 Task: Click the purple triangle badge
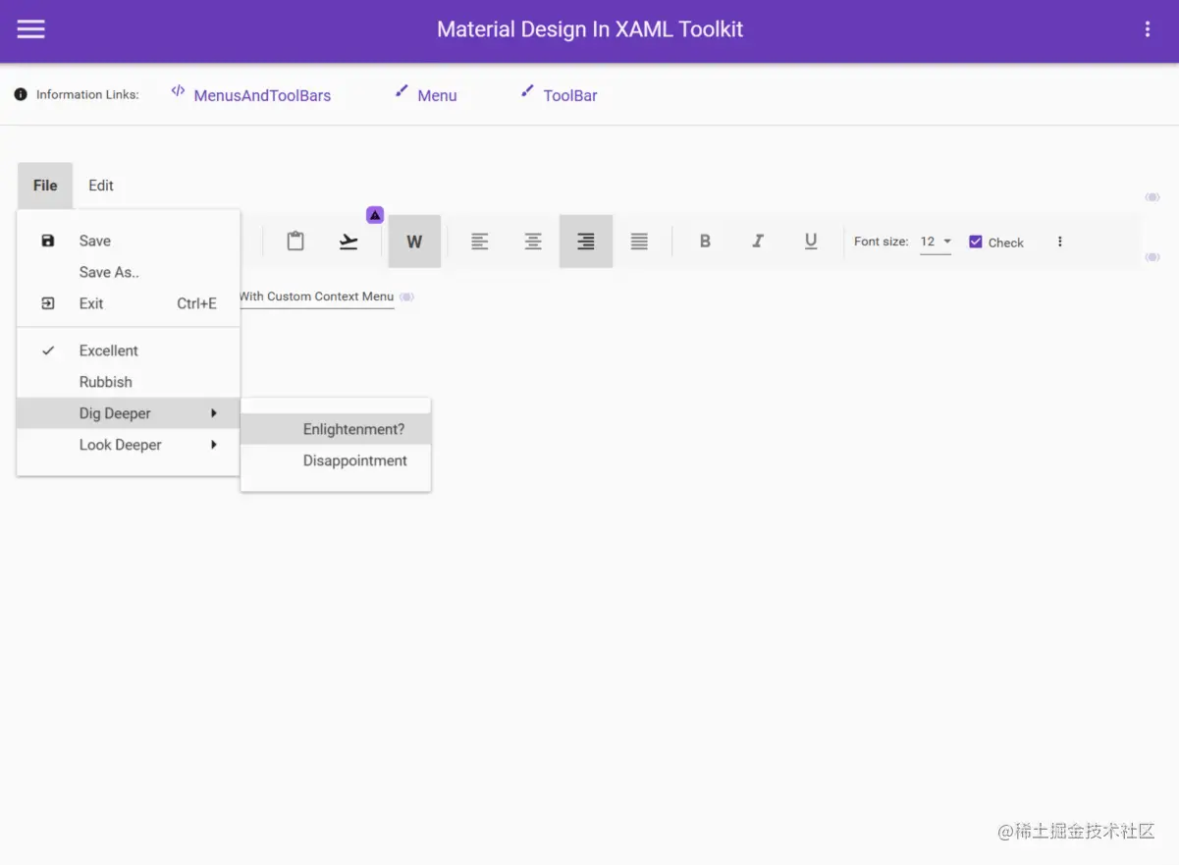pyautogui.click(x=375, y=214)
